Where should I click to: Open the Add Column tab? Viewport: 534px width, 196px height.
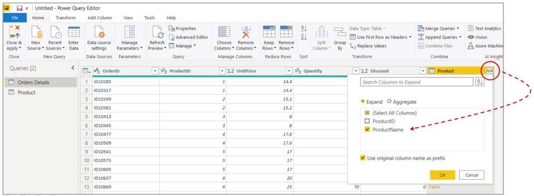pos(100,18)
